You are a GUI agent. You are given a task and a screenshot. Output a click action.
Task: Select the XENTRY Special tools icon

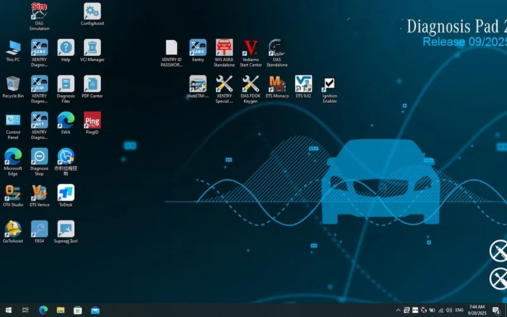pos(224,89)
